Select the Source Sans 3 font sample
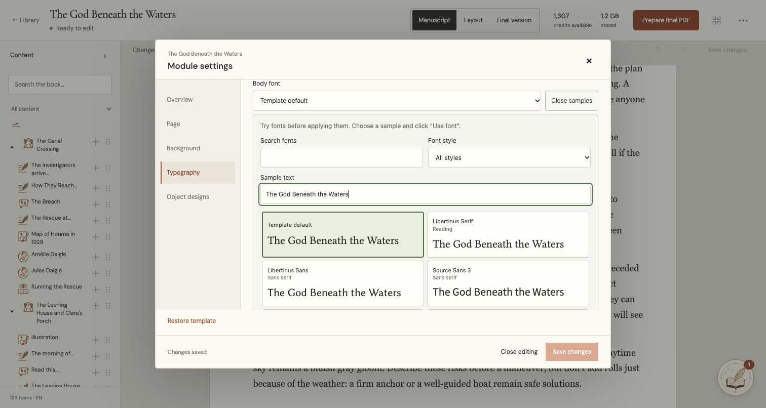The width and height of the screenshot is (766, 408). coord(508,283)
